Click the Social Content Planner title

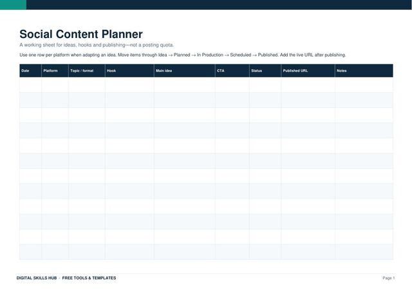(81, 34)
